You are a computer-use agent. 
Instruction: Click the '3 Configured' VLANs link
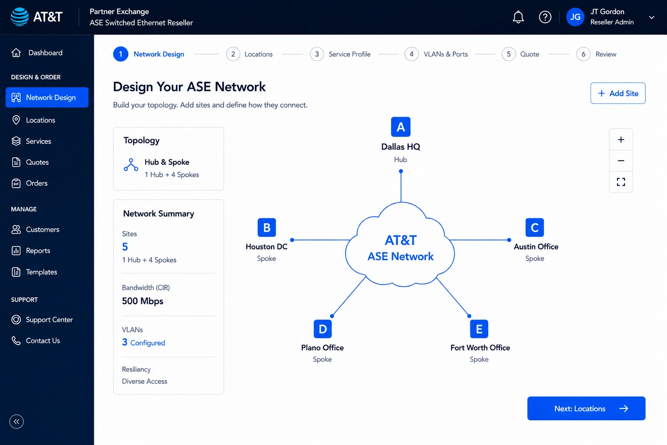coord(144,342)
